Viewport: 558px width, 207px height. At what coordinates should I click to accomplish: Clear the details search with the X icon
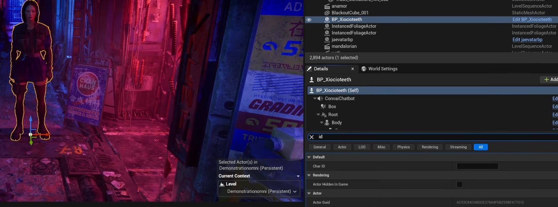click(x=312, y=137)
